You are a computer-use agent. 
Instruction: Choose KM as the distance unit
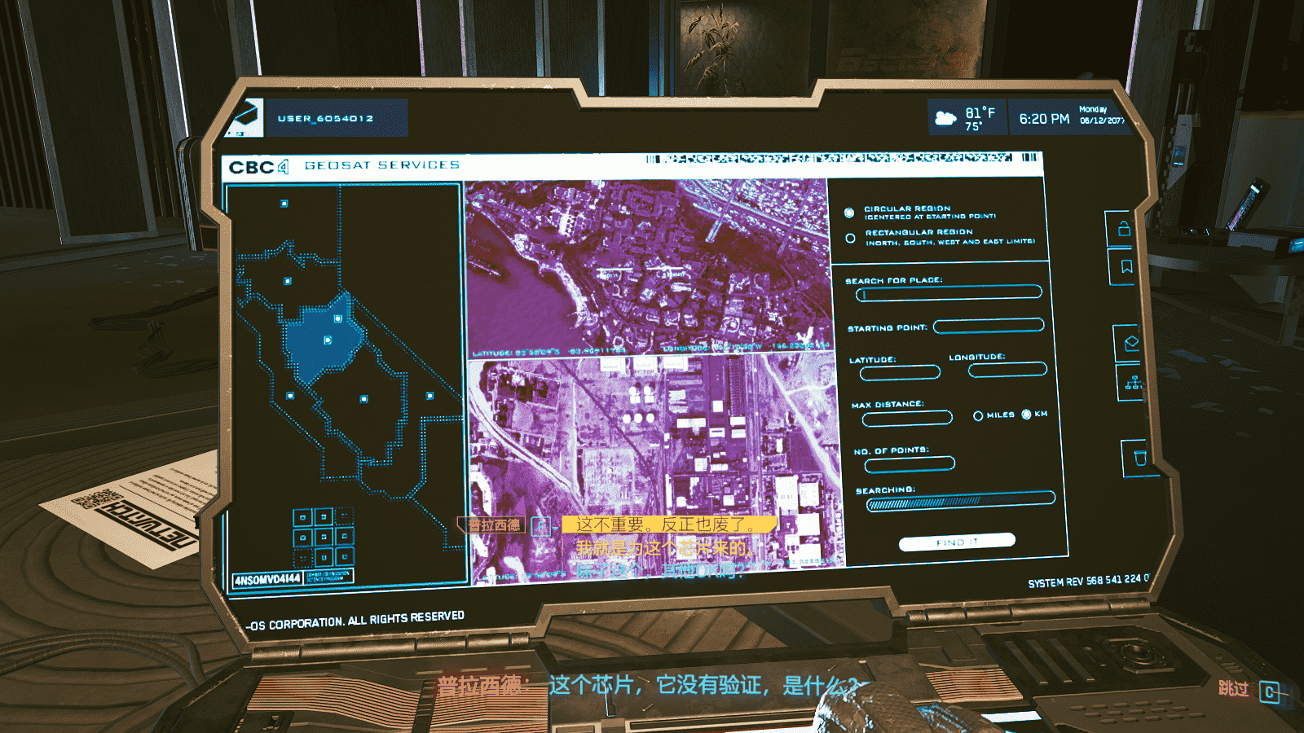pos(1026,415)
